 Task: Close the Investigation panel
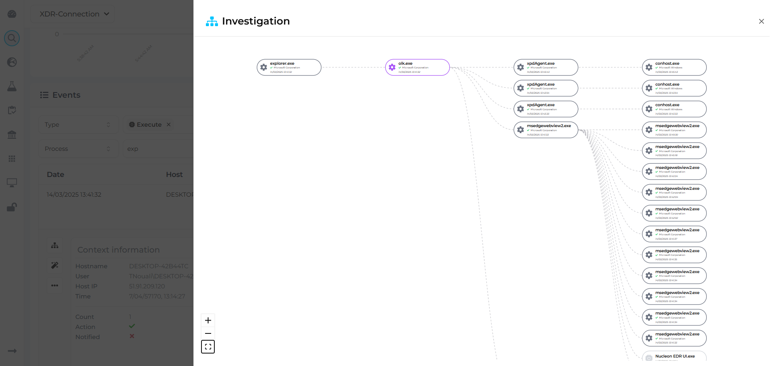point(761,21)
